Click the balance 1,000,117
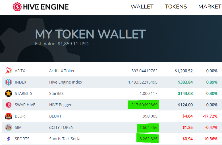The width and height of the screenshot is (222, 145). 148,93
